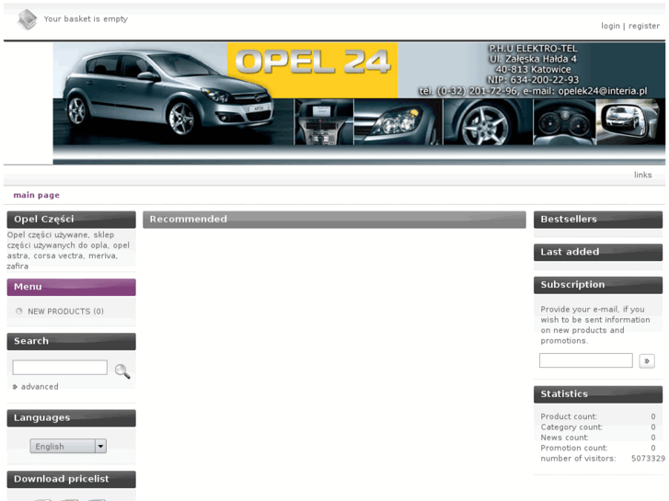The width and height of the screenshot is (669, 501).
Task: Click the 'News count:' statistics row
Action: [x=598, y=438]
